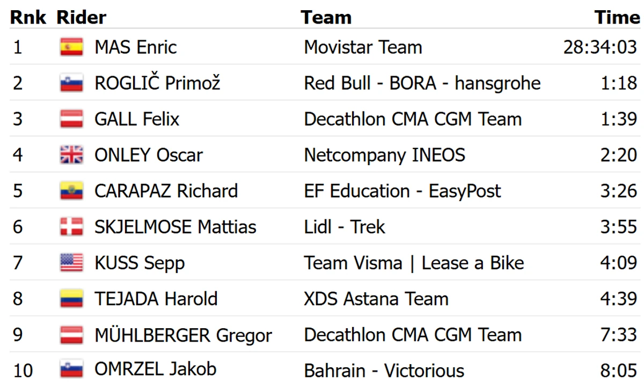The height and width of the screenshot is (385, 644).
Task: Click the Team column header
Action: pyautogui.click(x=326, y=17)
